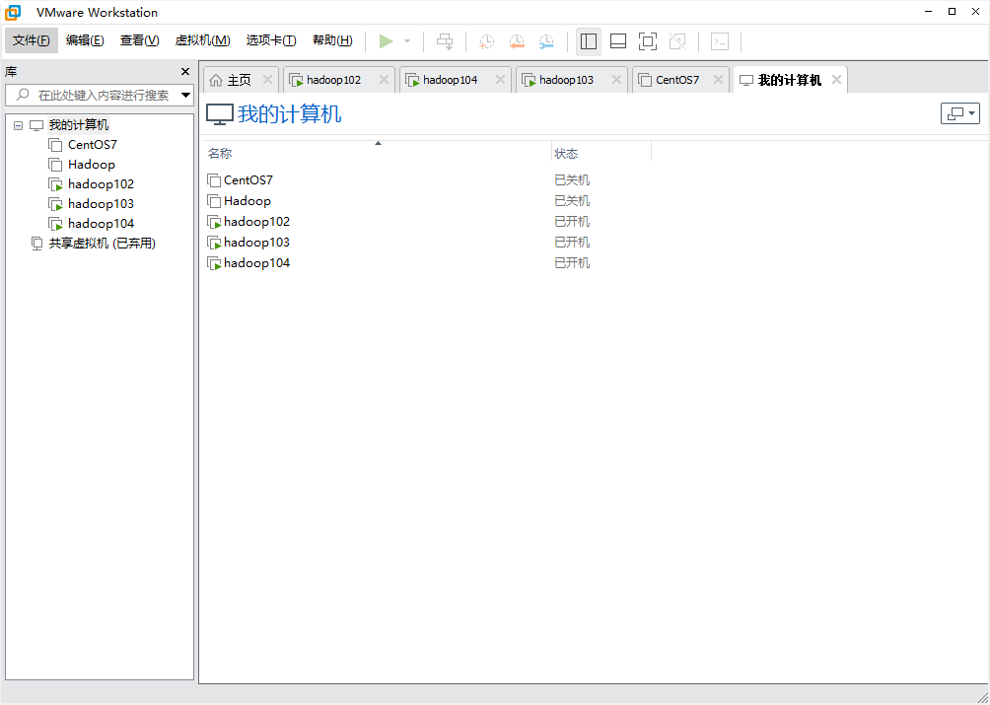Click the 我的计算机 heading monitor icon
Image resolution: width=990 pixels, height=705 pixels.
click(220, 114)
